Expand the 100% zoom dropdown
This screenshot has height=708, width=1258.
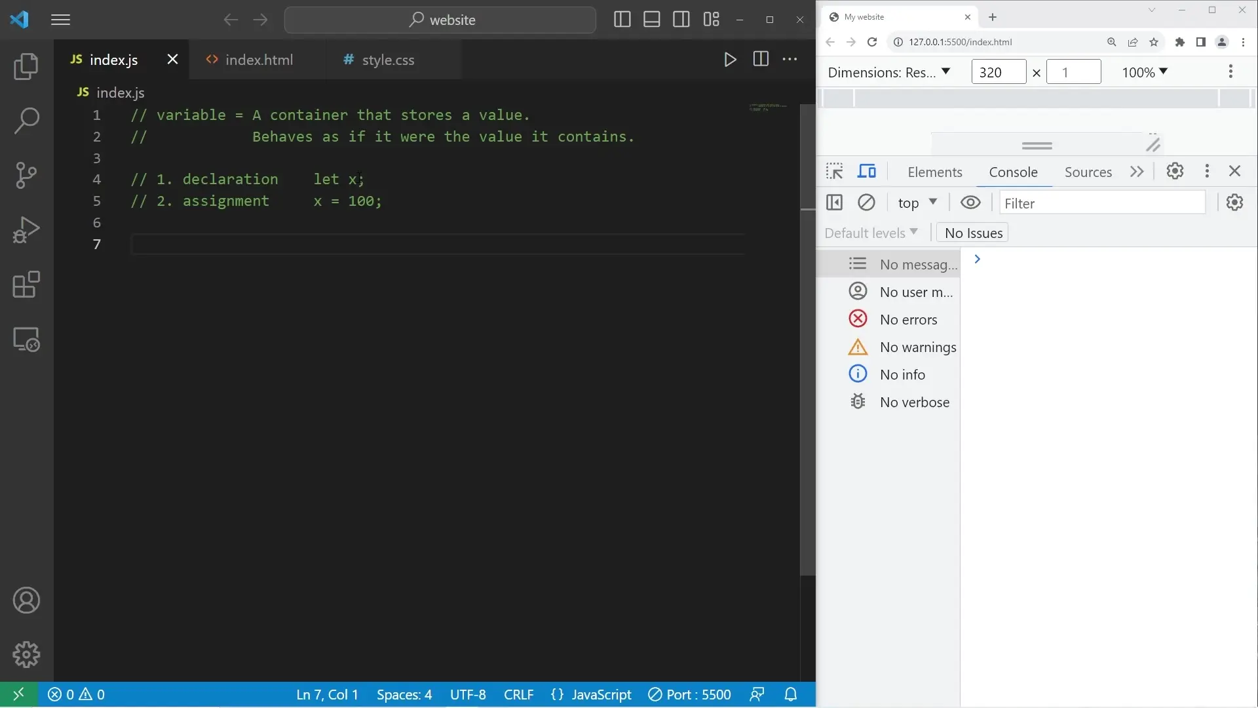1145,72
